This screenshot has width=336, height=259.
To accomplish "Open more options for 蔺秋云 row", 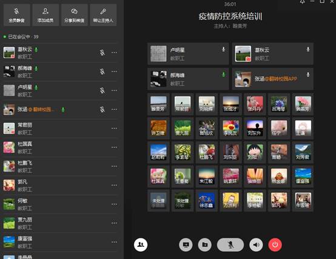I will (114, 53).
